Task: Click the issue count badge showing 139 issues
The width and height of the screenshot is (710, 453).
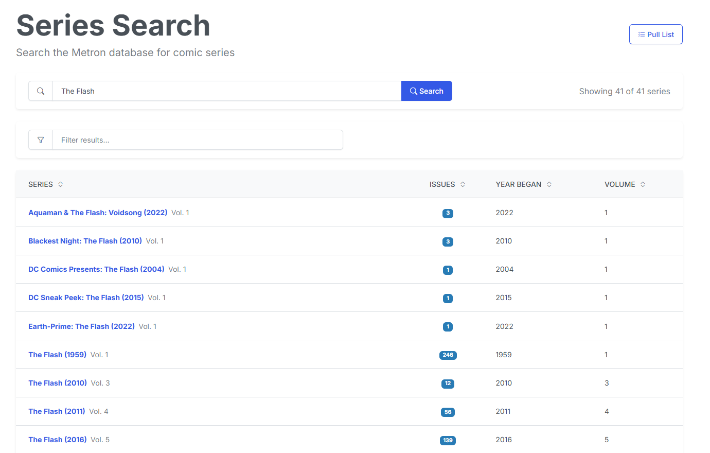Action: click(448, 440)
